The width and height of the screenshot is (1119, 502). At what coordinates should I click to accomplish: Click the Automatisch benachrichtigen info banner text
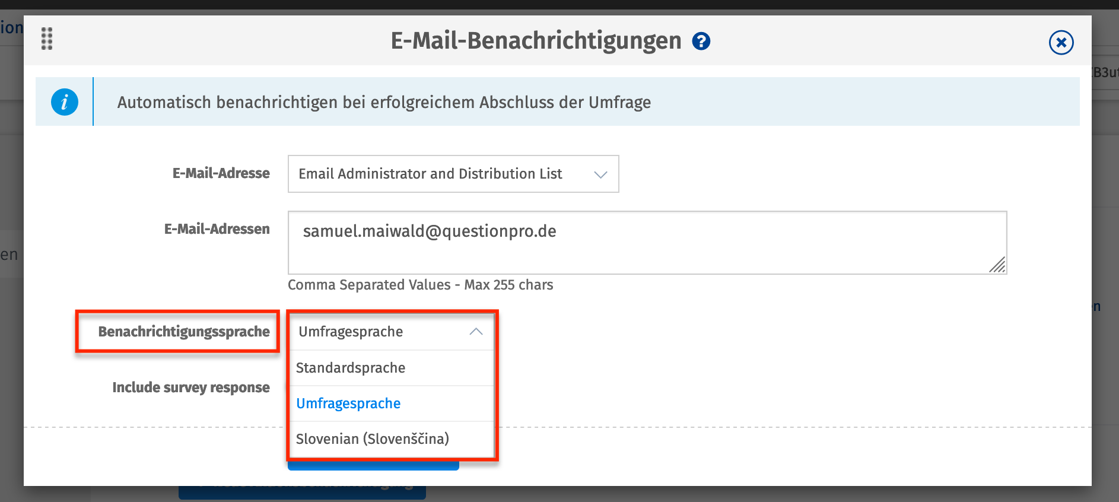[x=384, y=103]
